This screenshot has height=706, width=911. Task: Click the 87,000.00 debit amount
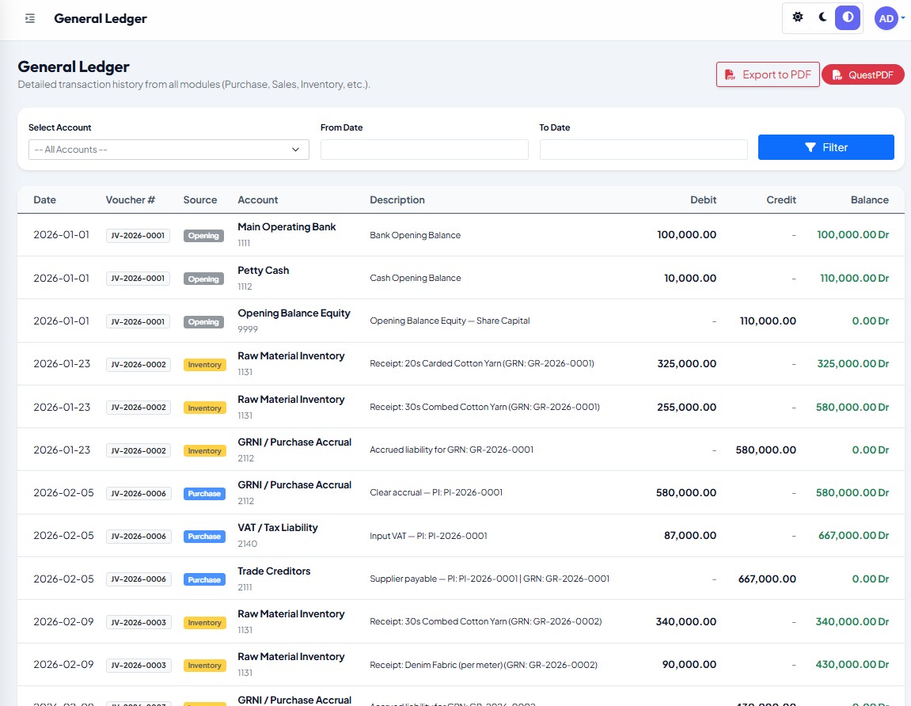690,535
